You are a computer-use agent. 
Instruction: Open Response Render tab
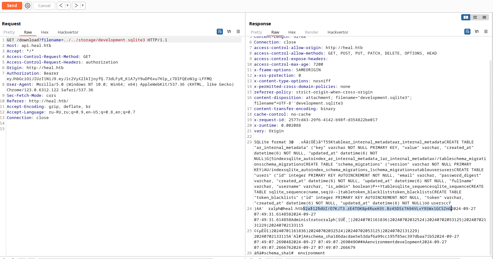[311, 32]
